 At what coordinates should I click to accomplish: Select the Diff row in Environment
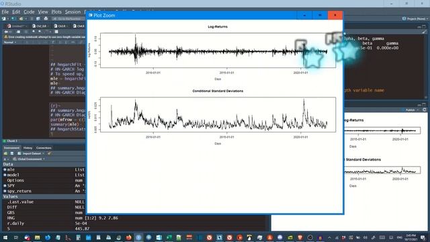coord(44,207)
